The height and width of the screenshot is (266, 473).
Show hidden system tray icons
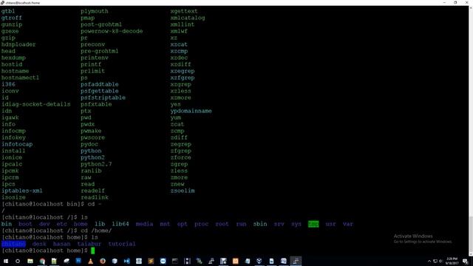[429, 261]
